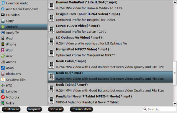177x113 pixels.
Task: Click the Lenovo tablet icon
Action: [3, 92]
